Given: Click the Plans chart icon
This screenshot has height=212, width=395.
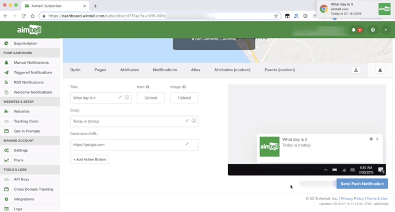Looking at the screenshot, I should (x=6, y=160).
